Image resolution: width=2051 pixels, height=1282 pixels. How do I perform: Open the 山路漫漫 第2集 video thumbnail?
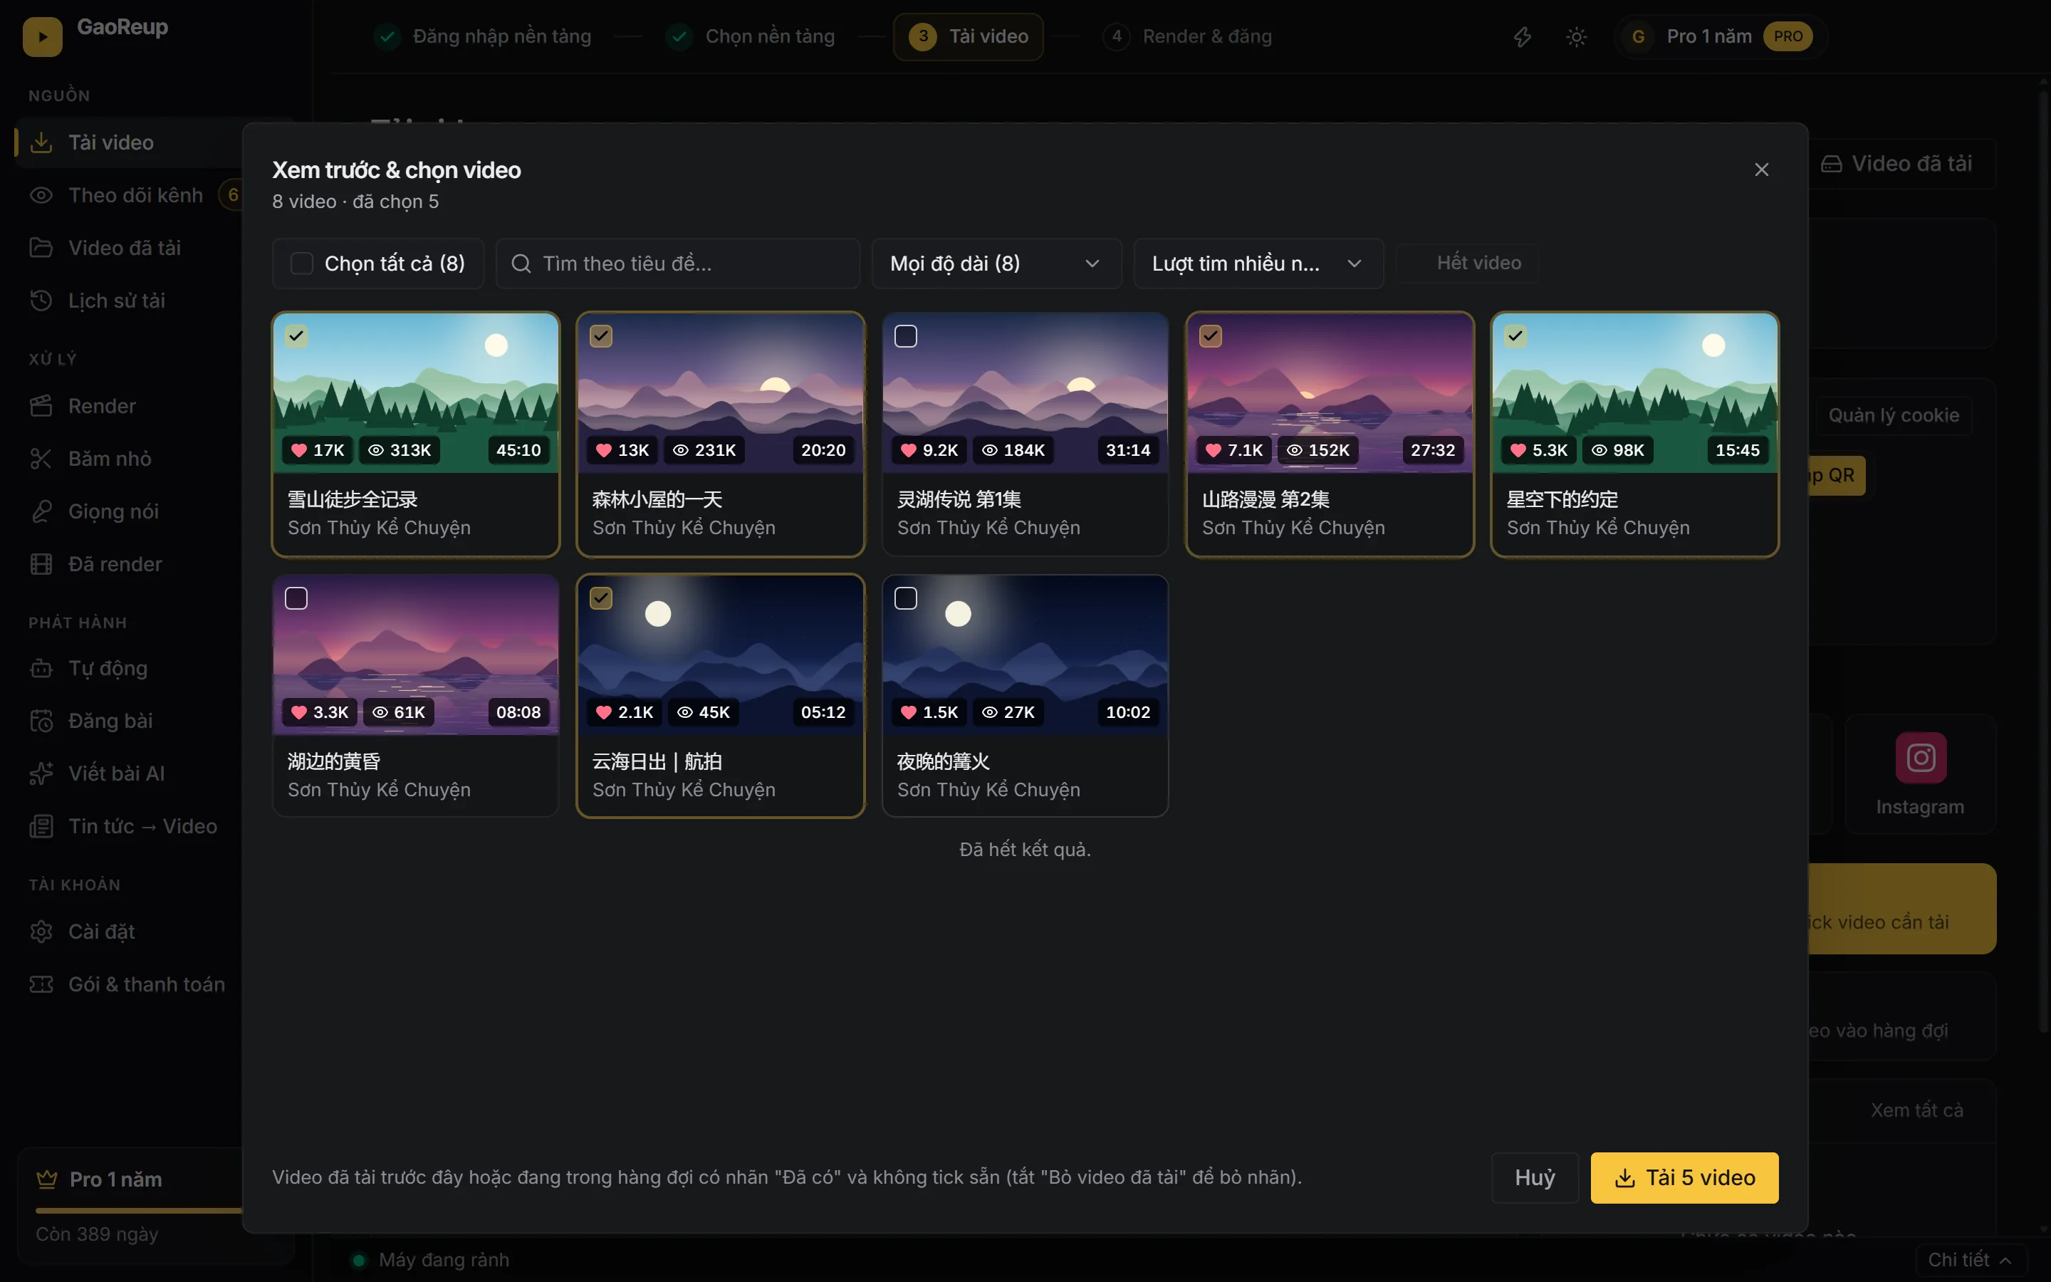click(1330, 392)
